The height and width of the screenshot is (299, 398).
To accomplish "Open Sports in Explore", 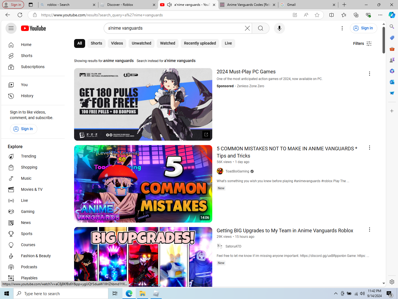I will [33, 234].
